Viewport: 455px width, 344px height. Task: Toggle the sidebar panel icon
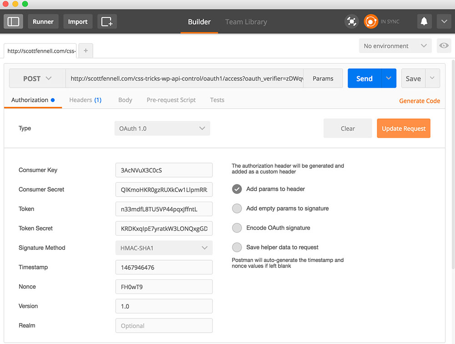13,21
